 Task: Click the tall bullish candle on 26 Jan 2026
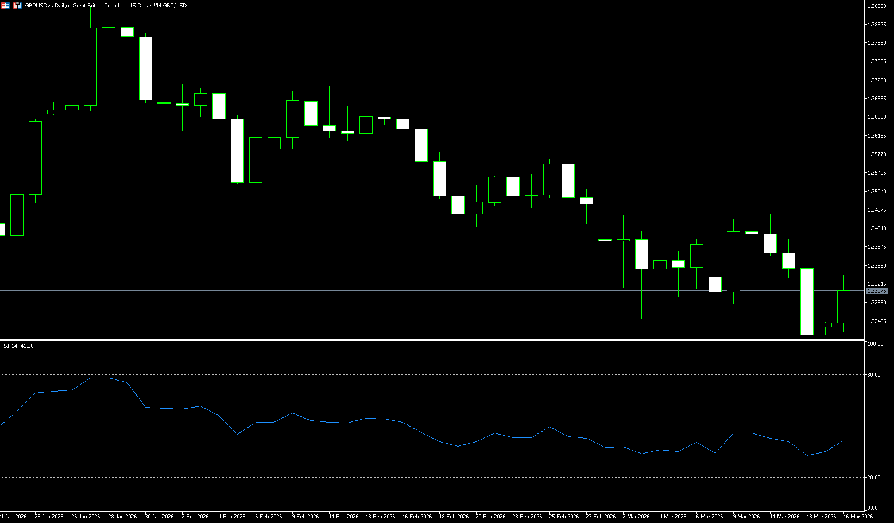point(90,67)
